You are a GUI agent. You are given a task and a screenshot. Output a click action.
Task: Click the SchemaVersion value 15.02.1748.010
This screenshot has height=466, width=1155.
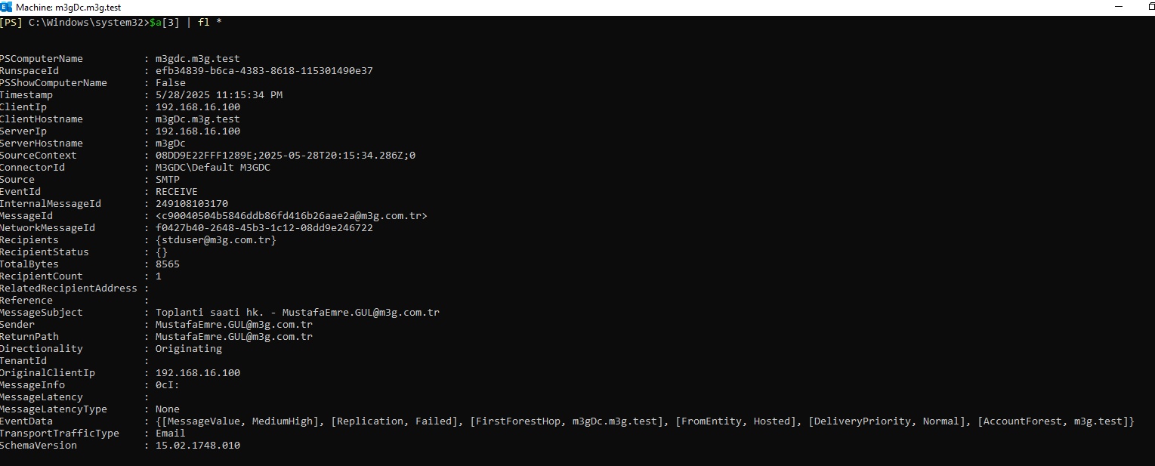[198, 446]
